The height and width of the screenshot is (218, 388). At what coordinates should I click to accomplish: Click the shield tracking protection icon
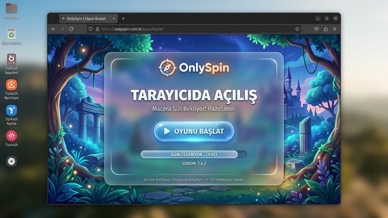tap(91, 29)
